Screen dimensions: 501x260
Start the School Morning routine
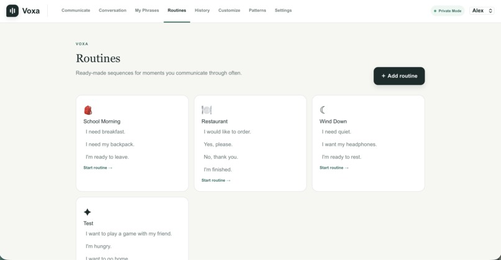98,168
